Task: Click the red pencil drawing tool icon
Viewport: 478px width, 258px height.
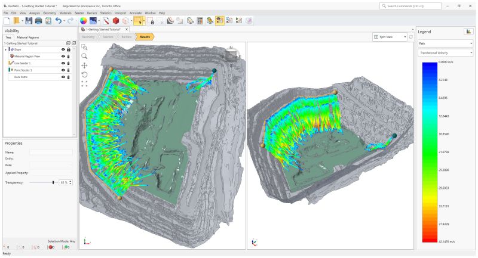Action: pos(106,21)
